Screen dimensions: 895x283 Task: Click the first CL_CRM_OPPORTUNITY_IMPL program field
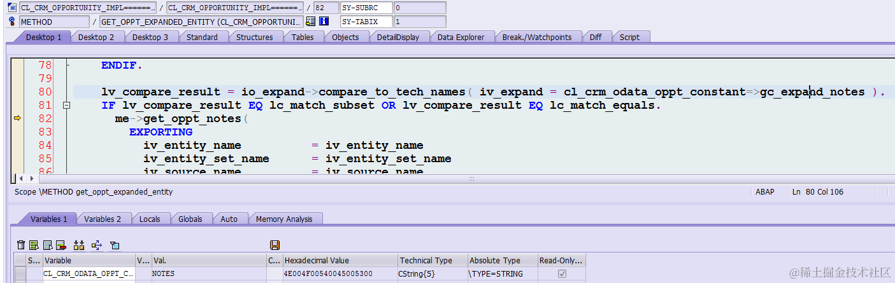[88, 8]
